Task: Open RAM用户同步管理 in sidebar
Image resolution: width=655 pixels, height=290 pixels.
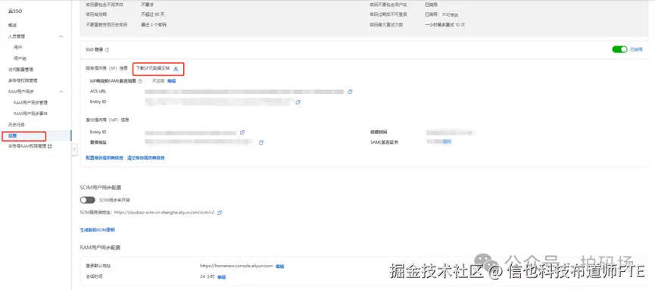Action: pyautogui.click(x=30, y=102)
